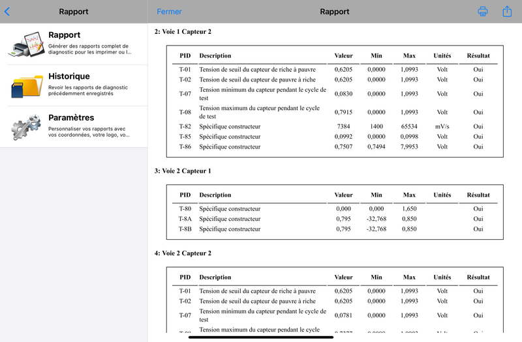Click the Historique description text
The height and width of the screenshot is (342, 522).
(x=88, y=91)
